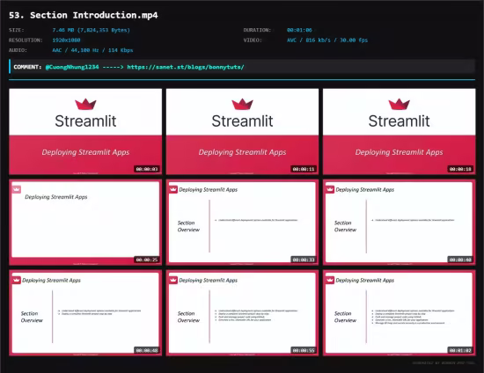This screenshot has width=484, height=373.
Task: Click the small crown icon in the 00:00:55 frame
Action: coord(173,280)
